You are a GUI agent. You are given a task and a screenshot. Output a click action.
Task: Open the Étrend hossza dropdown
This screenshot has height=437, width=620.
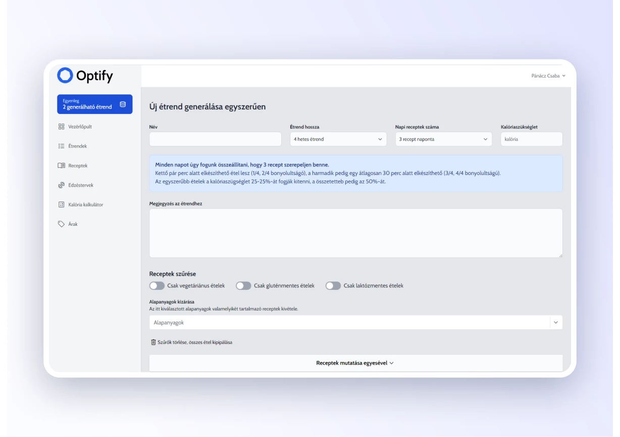coord(338,139)
